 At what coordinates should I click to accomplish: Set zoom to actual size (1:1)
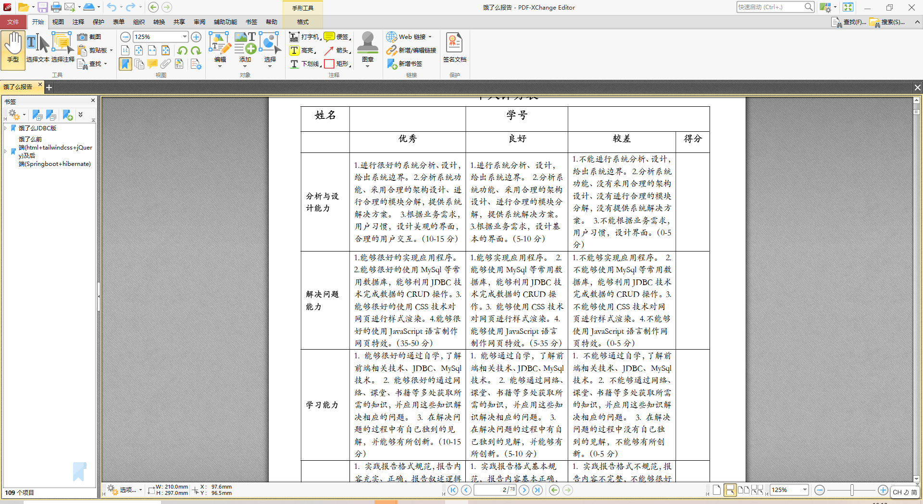[x=125, y=50]
